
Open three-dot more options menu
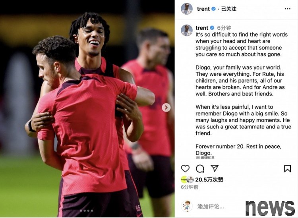point(287,9)
